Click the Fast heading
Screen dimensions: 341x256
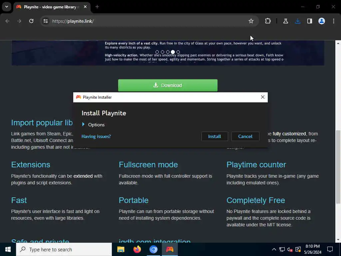pos(19,200)
